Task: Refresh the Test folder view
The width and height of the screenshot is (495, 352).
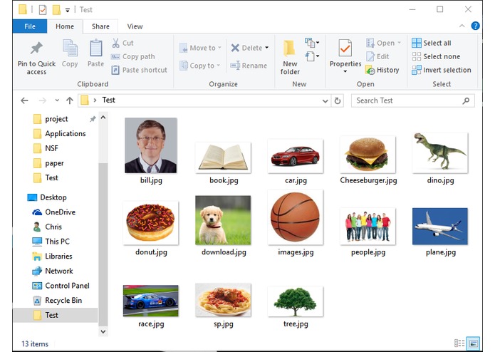Action: pyautogui.click(x=338, y=100)
